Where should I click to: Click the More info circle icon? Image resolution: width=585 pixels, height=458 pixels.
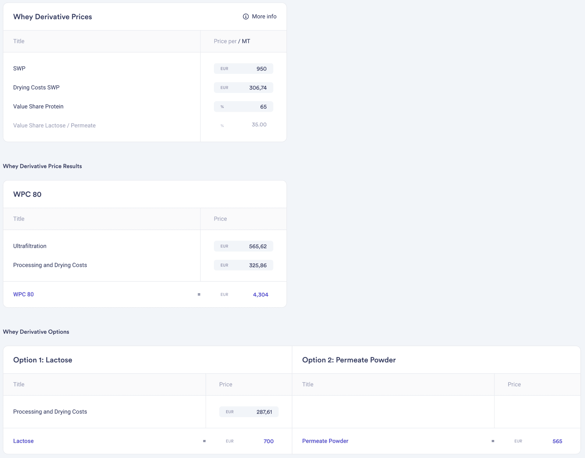pyautogui.click(x=246, y=16)
